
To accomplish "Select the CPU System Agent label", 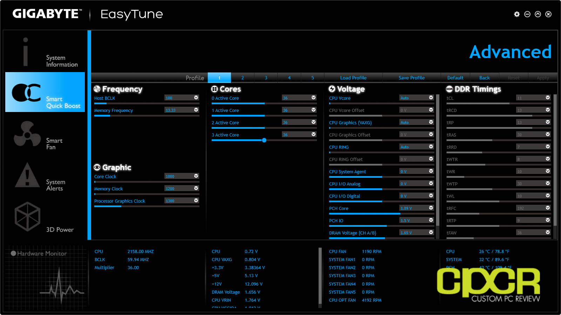I will tap(347, 171).
